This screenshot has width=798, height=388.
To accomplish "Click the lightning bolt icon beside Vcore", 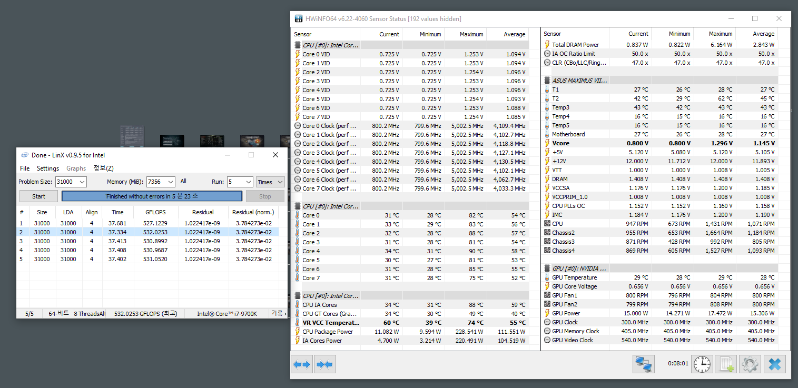I will click(547, 143).
